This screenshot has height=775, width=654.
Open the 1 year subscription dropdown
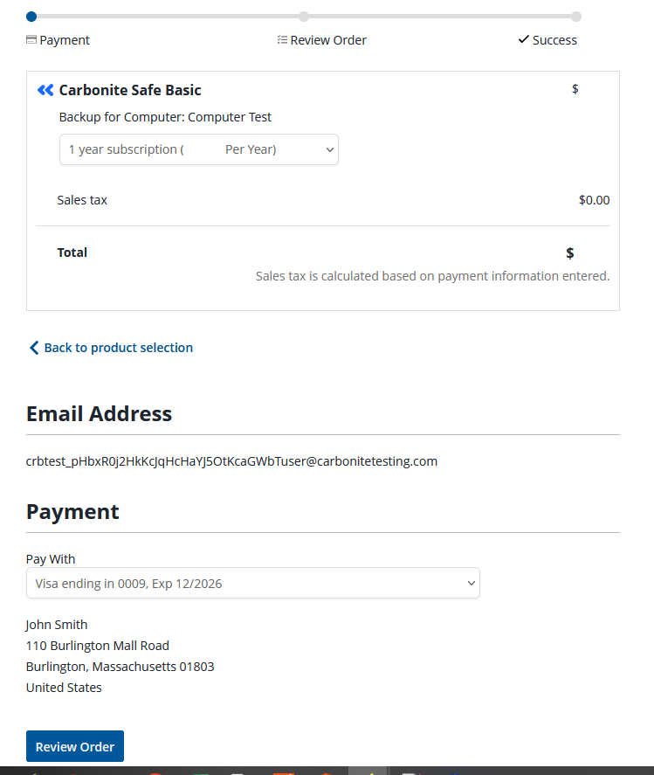pyautogui.click(x=199, y=149)
